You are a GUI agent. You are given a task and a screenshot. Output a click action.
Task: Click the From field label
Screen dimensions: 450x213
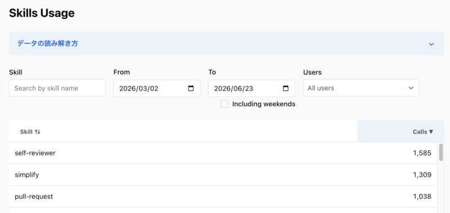tap(121, 72)
